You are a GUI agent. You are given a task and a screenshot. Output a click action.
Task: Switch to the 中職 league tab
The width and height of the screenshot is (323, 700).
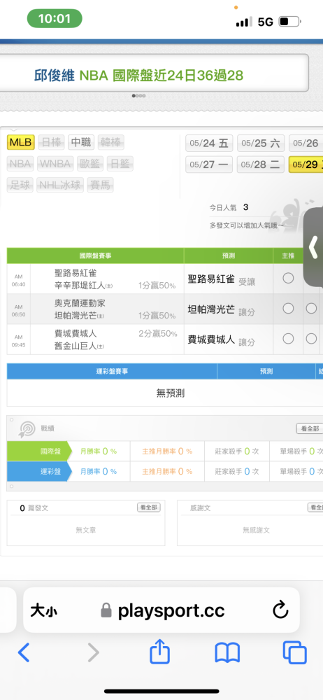click(81, 142)
